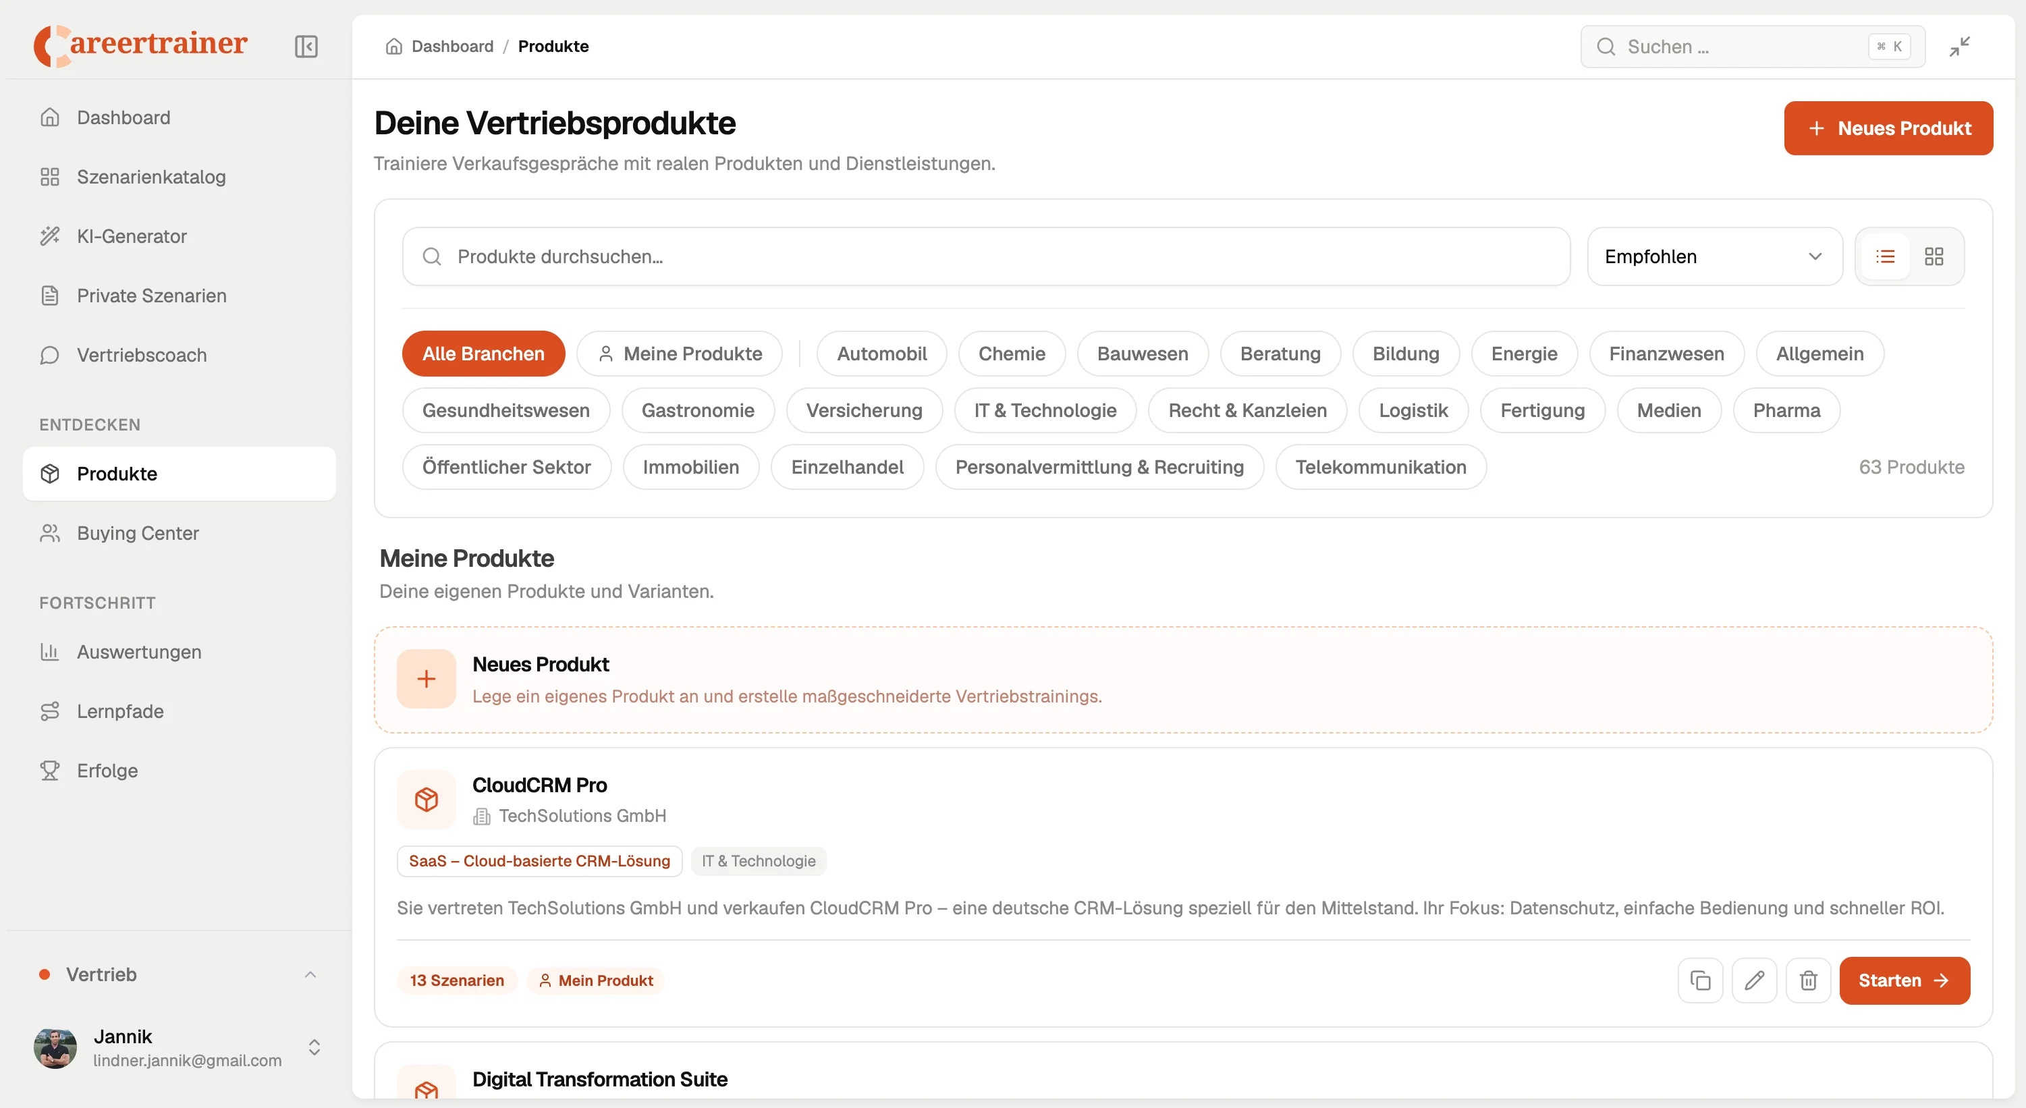
Task: Toggle the Energie industry filter
Action: (x=1524, y=354)
